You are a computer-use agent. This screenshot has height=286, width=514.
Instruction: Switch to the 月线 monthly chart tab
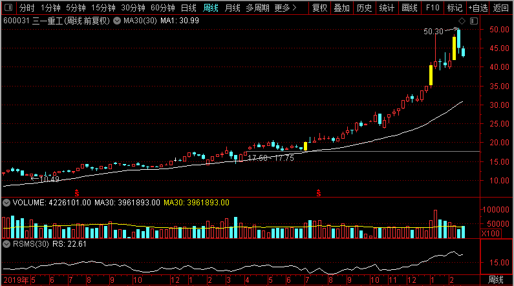[x=232, y=8]
